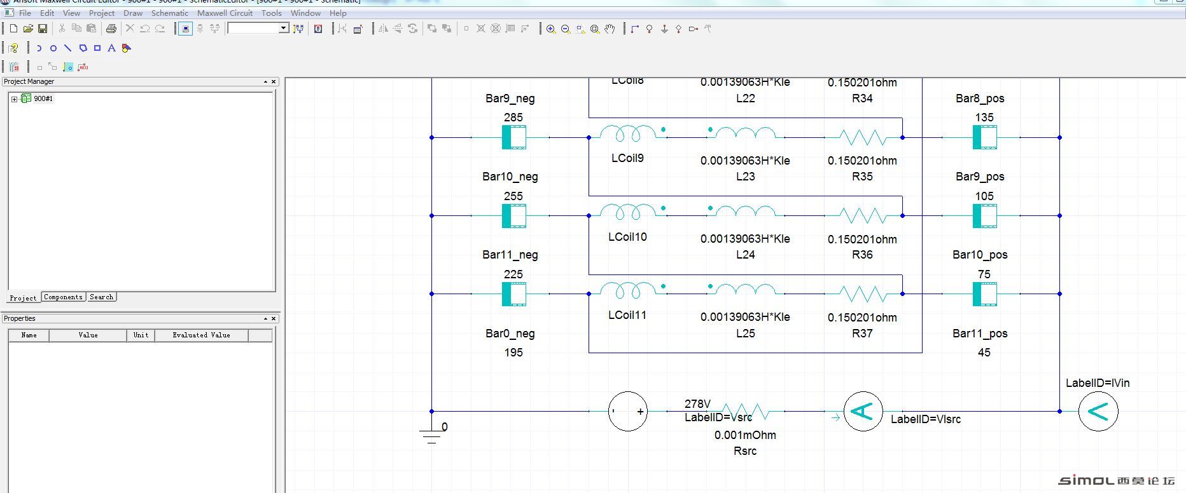Select the Draw Line tool
1186x493 pixels.
coord(68,48)
